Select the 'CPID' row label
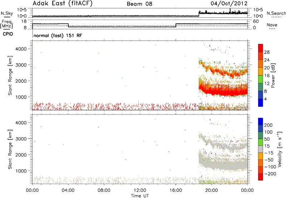 [x=8, y=34]
